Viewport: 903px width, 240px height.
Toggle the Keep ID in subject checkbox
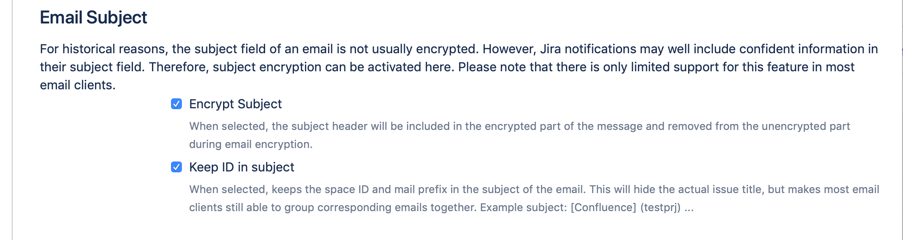point(176,167)
